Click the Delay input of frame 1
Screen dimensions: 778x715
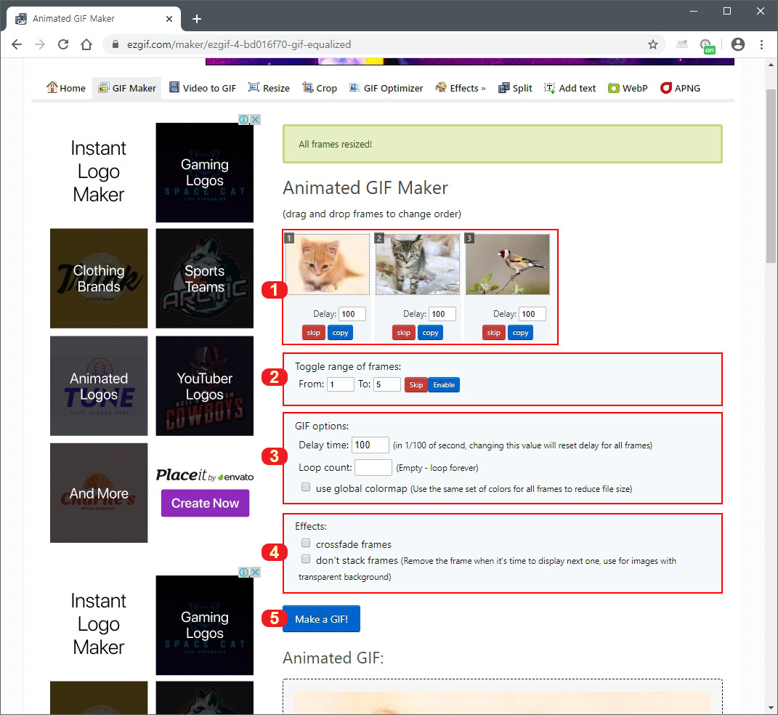pos(352,313)
